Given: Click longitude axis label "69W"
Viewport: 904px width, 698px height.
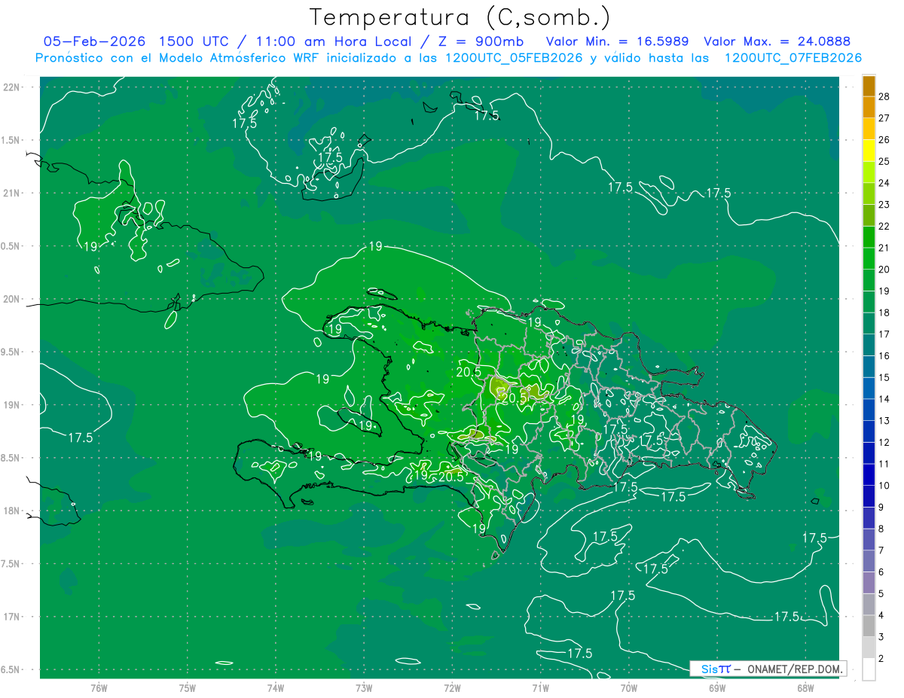Looking at the screenshot, I should pos(717,687).
